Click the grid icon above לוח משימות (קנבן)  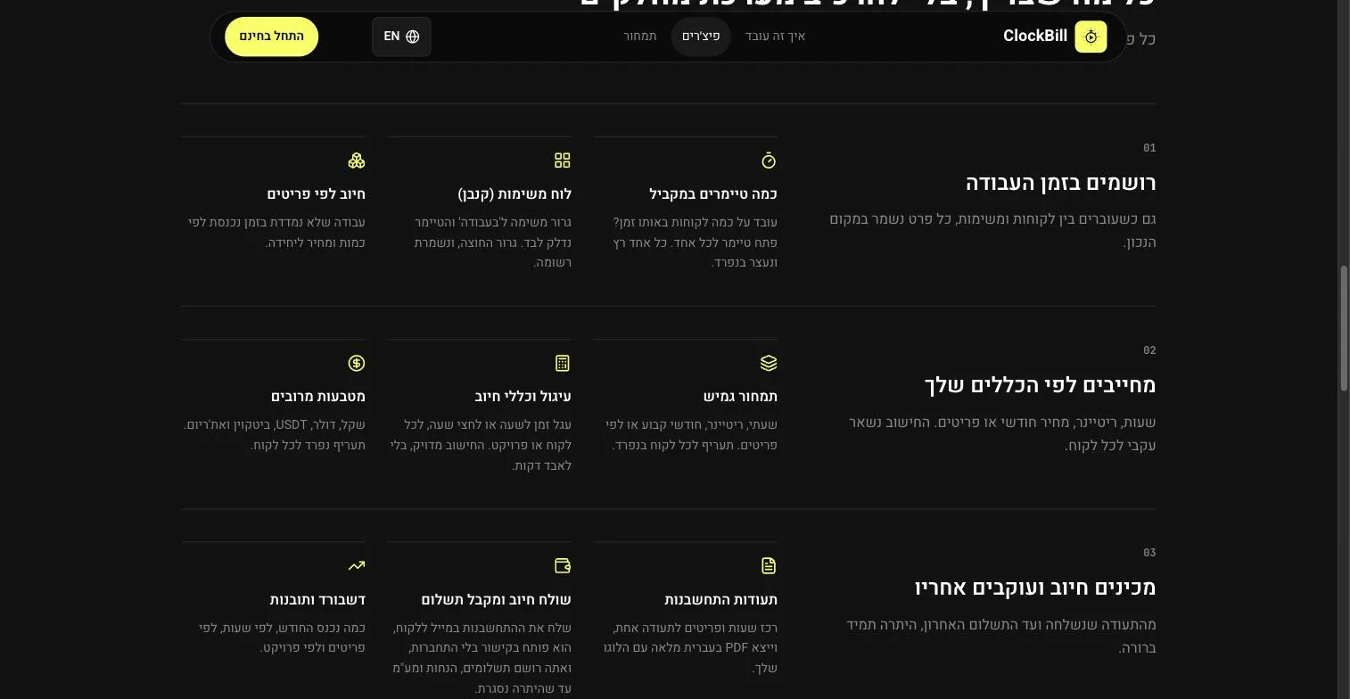coord(563,160)
